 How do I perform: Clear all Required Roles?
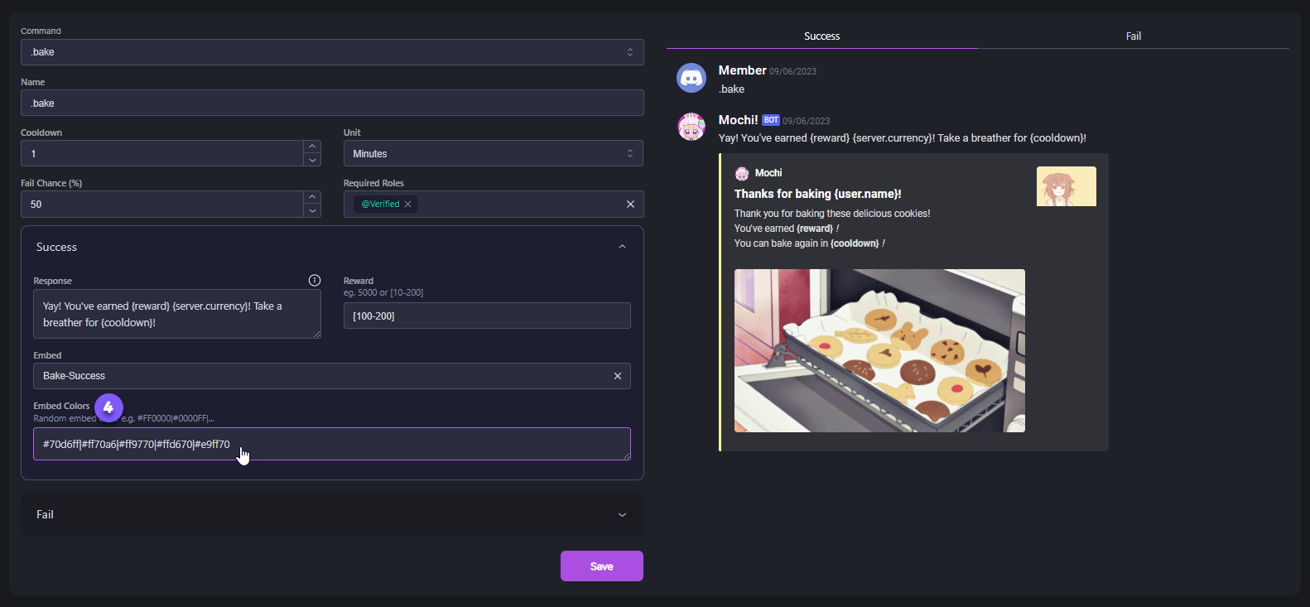pyautogui.click(x=630, y=205)
